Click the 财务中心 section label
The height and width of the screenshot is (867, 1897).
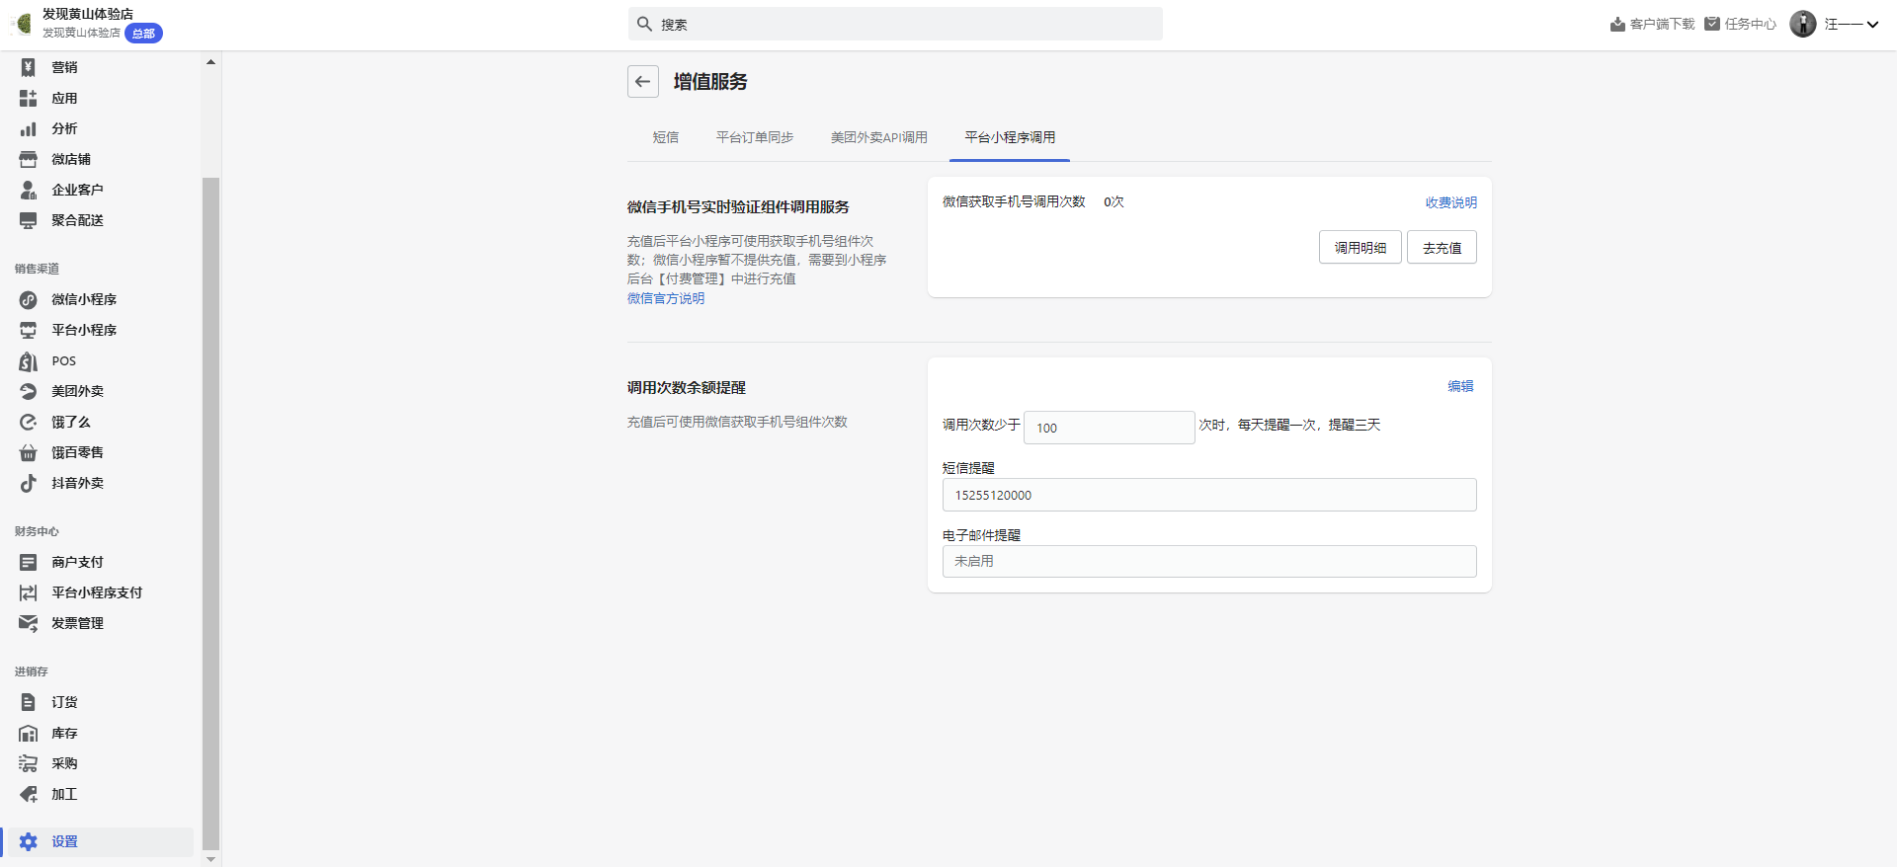pyautogui.click(x=37, y=531)
